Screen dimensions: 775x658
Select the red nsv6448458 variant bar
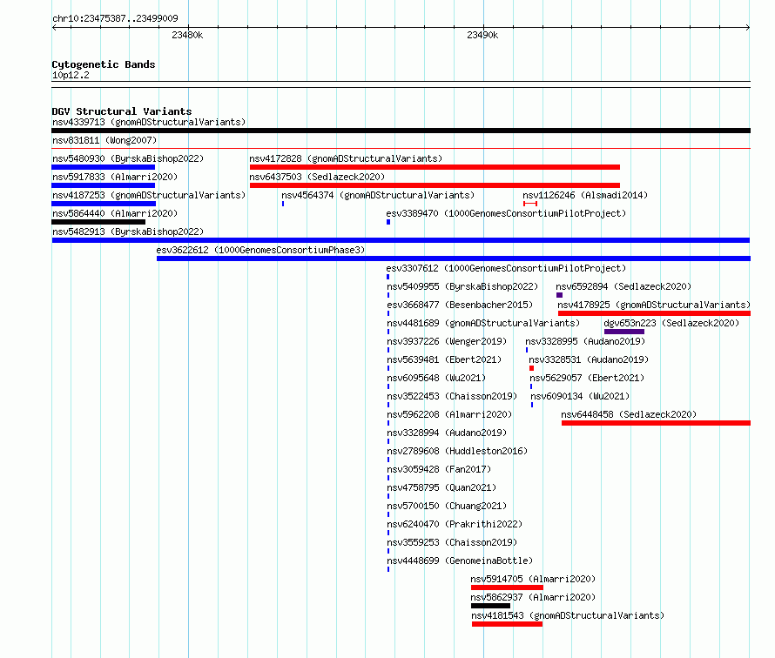pos(656,423)
